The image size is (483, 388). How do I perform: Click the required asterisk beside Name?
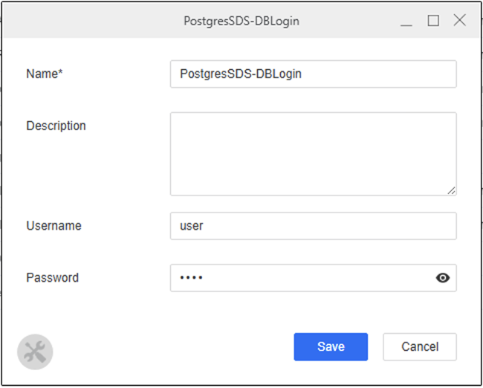click(x=60, y=73)
